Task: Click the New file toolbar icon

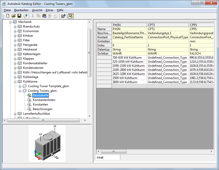Action: coord(8,16)
